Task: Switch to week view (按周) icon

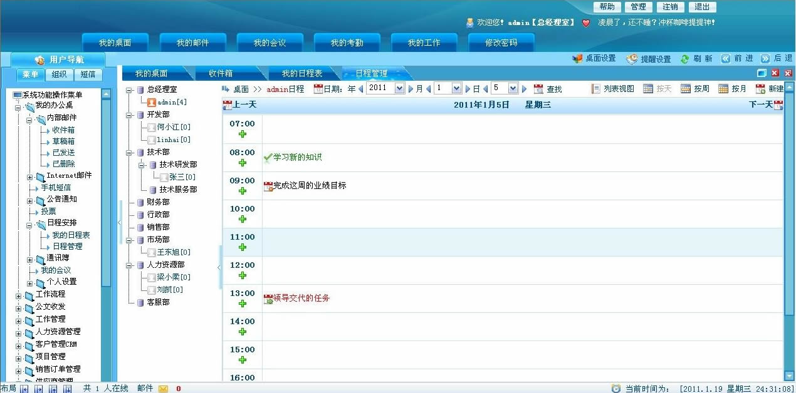Action: tap(686, 89)
